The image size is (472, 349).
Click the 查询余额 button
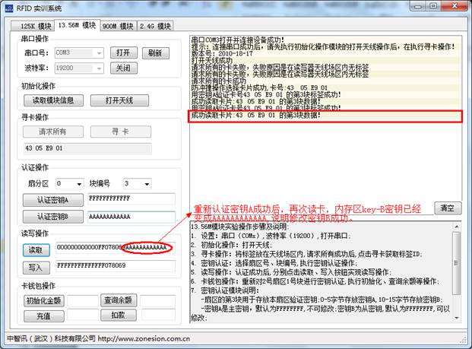pos(118,300)
